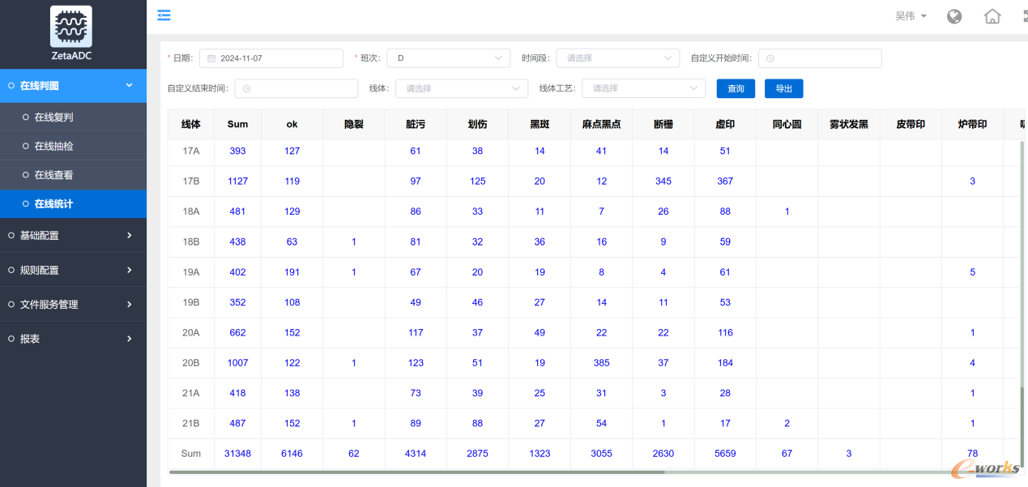
Task: Go to home via house icon
Action: [x=992, y=16]
